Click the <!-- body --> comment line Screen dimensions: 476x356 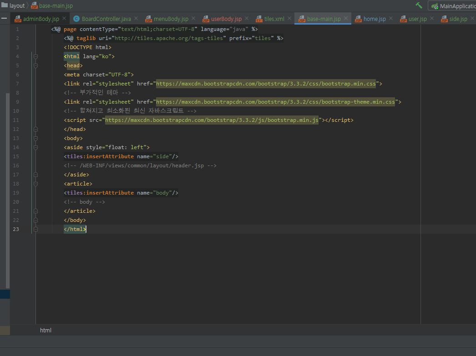(84, 202)
